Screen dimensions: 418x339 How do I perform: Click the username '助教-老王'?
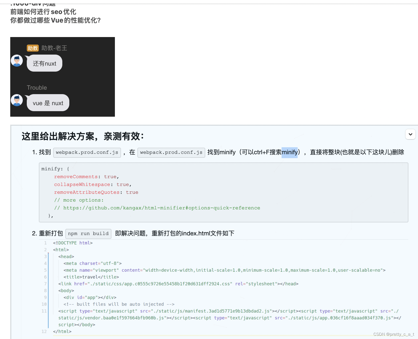[x=54, y=48]
